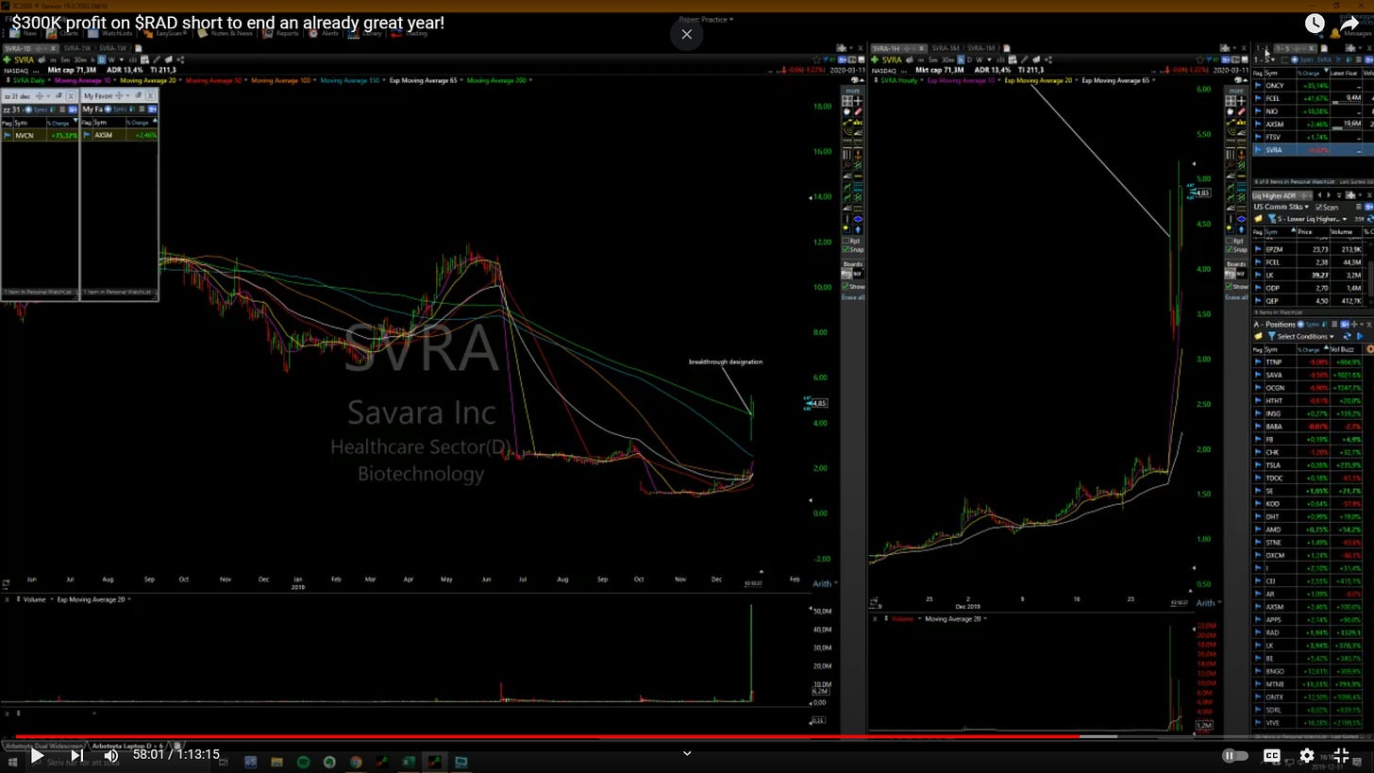Viewport: 1374px width, 773px height.
Task: Click green plus icon on SVRA daily chart
Action: (x=7, y=59)
